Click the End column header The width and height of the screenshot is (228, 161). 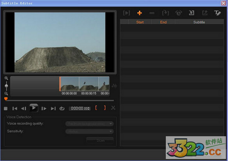click(163, 22)
